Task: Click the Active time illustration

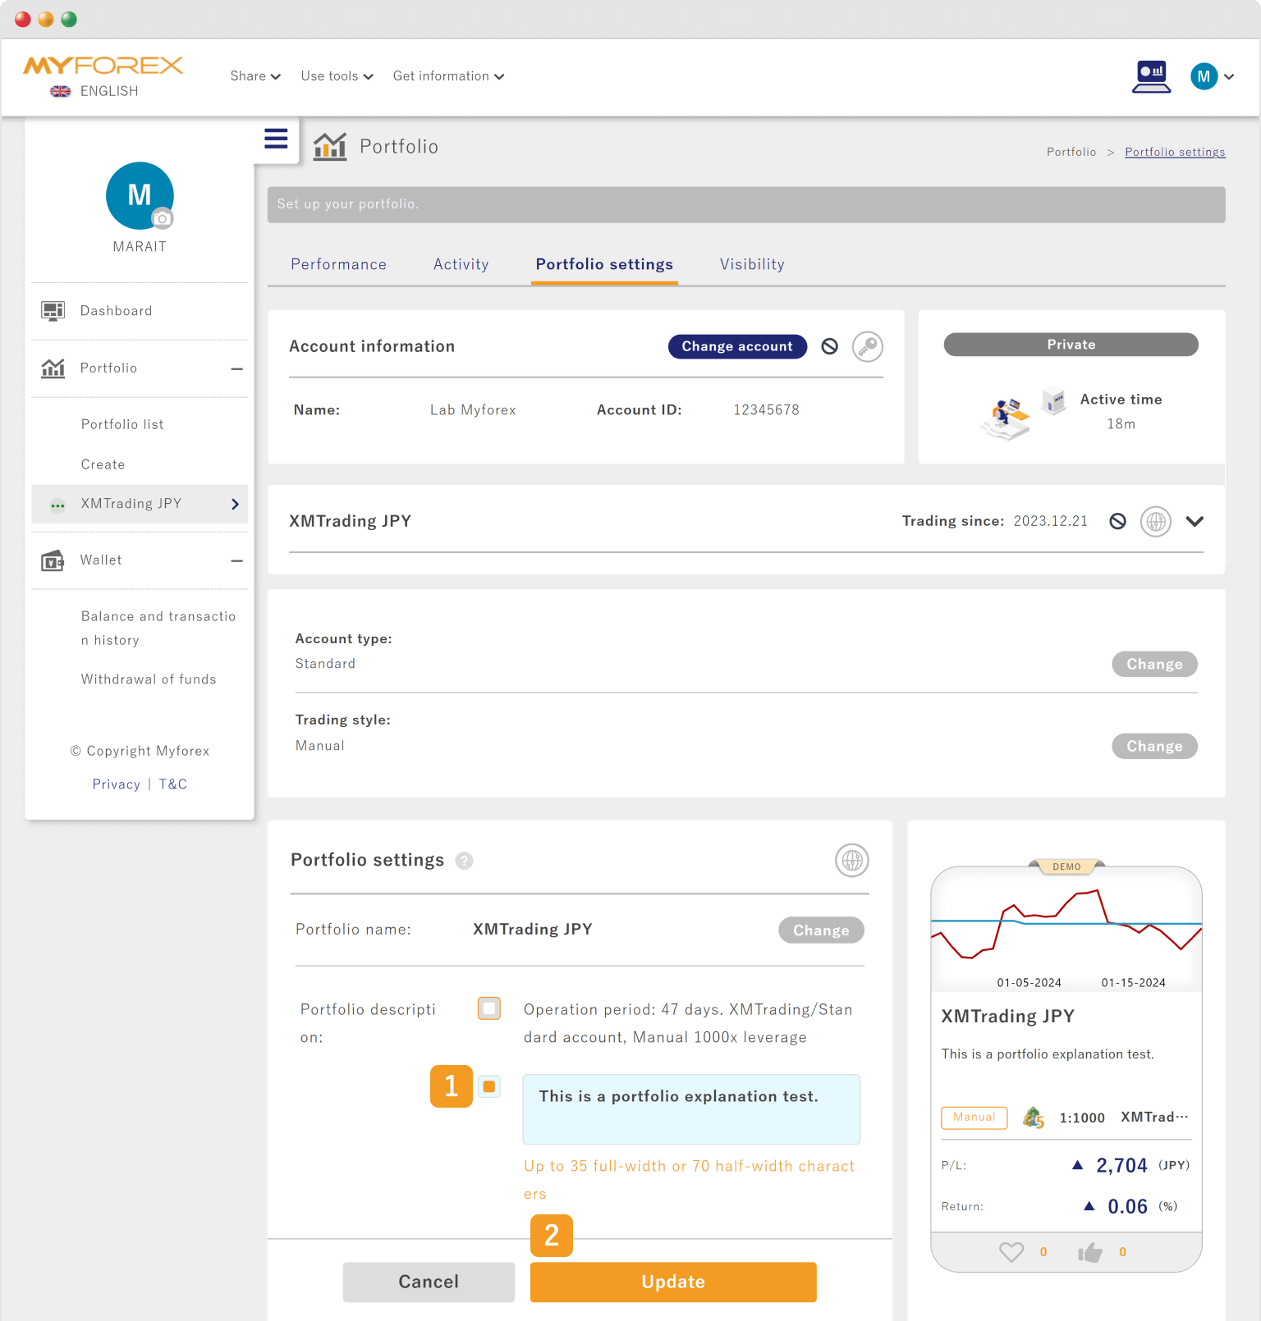Action: pos(1022,413)
